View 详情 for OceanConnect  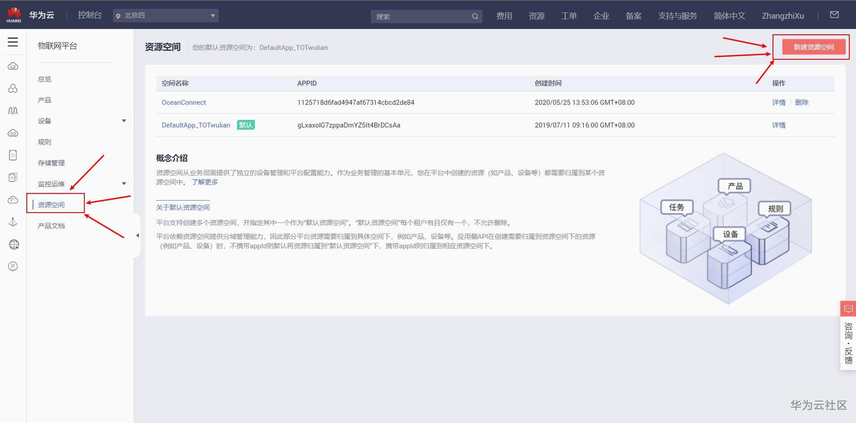[779, 103]
